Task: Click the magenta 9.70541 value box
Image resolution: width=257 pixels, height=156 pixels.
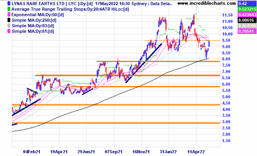Action: (247, 31)
